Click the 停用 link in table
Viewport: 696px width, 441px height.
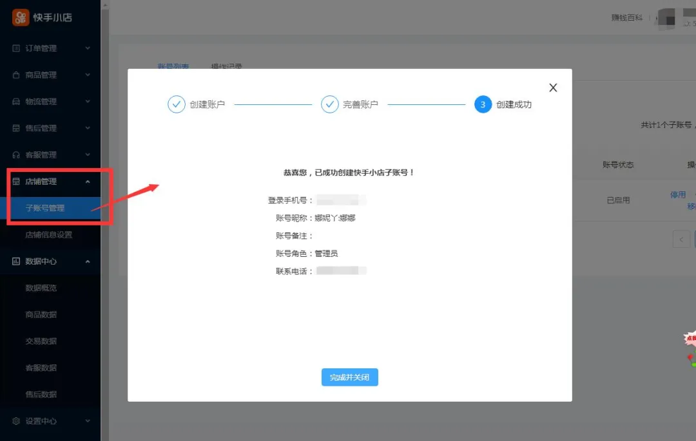[x=678, y=194]
